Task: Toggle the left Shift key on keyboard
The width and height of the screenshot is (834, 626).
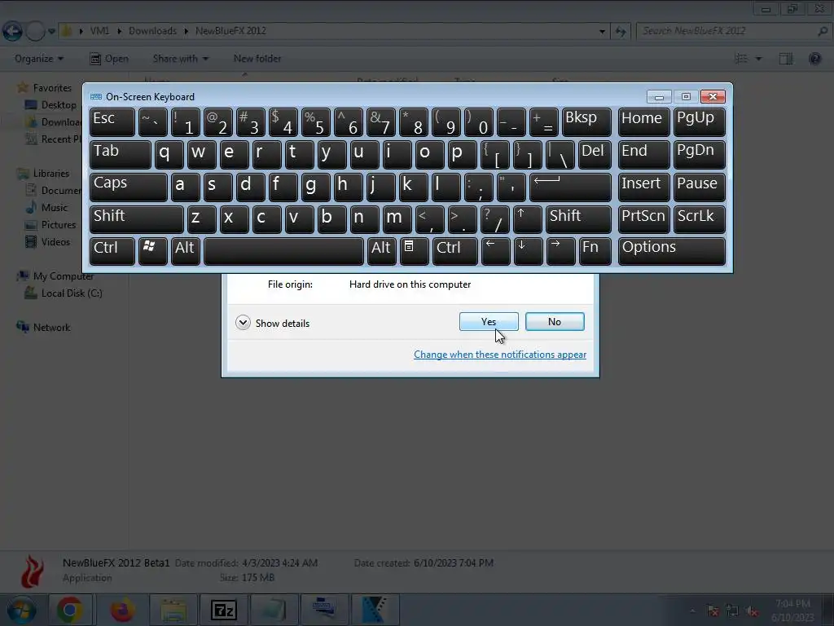Action: pyautogui.click(x=137, y=220)
